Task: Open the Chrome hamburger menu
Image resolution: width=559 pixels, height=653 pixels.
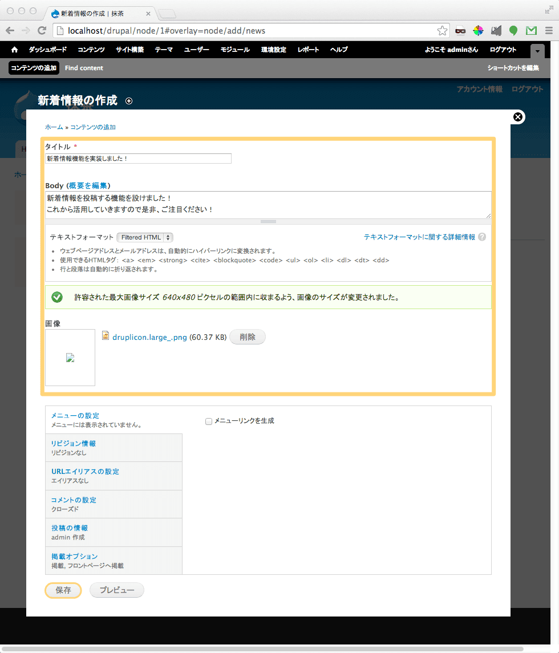Action: click(549, 30)
